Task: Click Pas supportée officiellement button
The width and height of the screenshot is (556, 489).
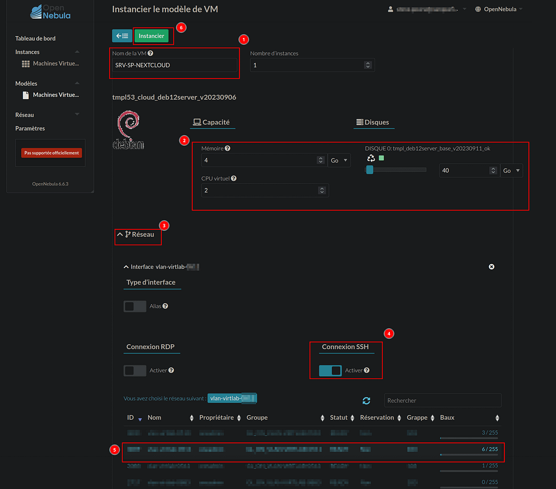Action: (52, 153)
